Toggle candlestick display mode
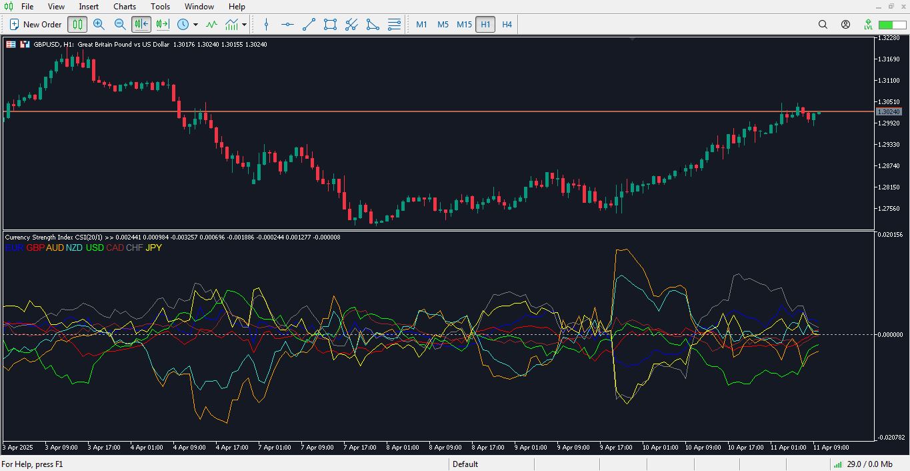The width and height of the screenshot is (910, 471). (77, 24)
